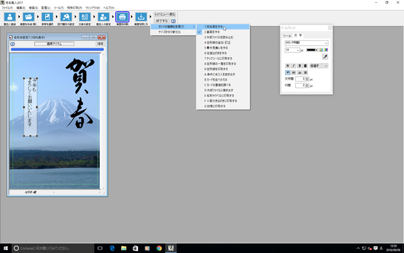Click the 裏面を閉じる toolbar icon
Viewport: 404px width, 253px height.
[141, 17]
